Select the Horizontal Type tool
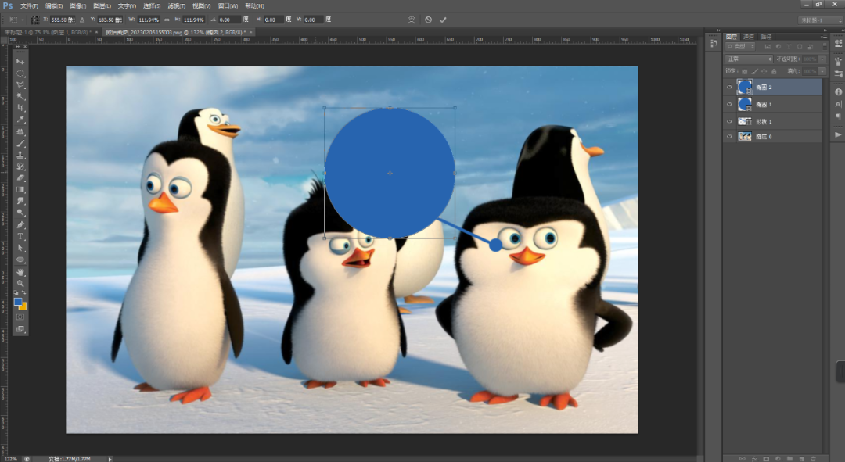The width and height of the screenshot is (845, 462). click(x=20, y=236)
